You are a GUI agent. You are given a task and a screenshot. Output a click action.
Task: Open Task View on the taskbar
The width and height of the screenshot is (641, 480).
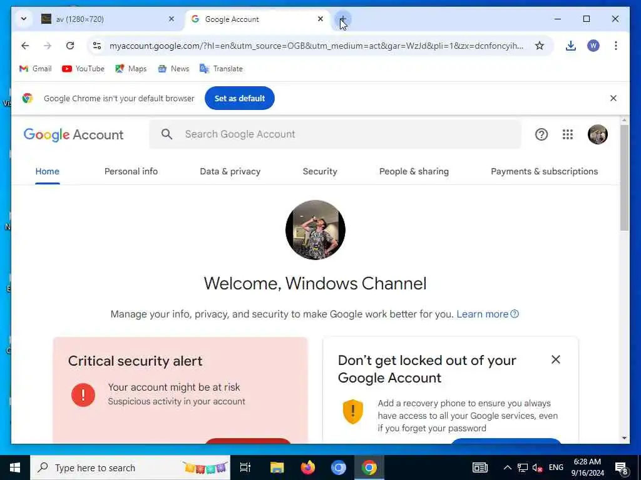click(245, 467)
